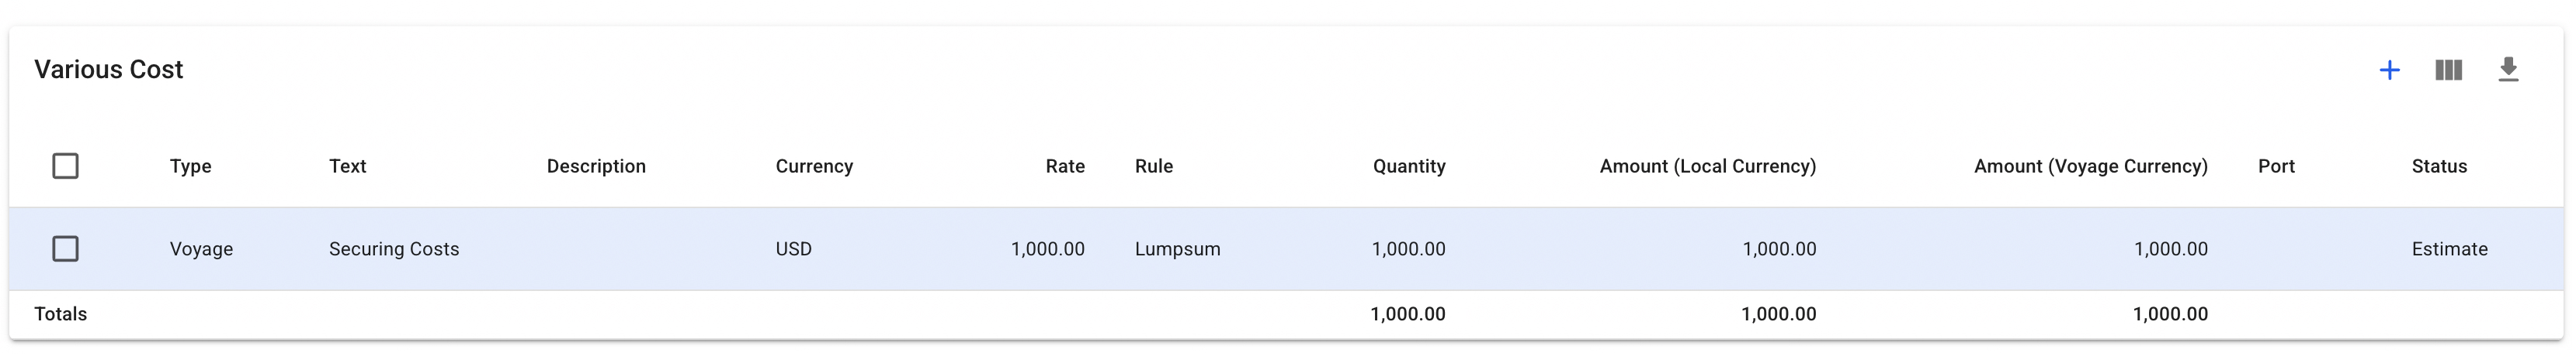Viewport: 2576px width, 356px height.
Task: Click the download export icon
Action: tap(2508, 70)
